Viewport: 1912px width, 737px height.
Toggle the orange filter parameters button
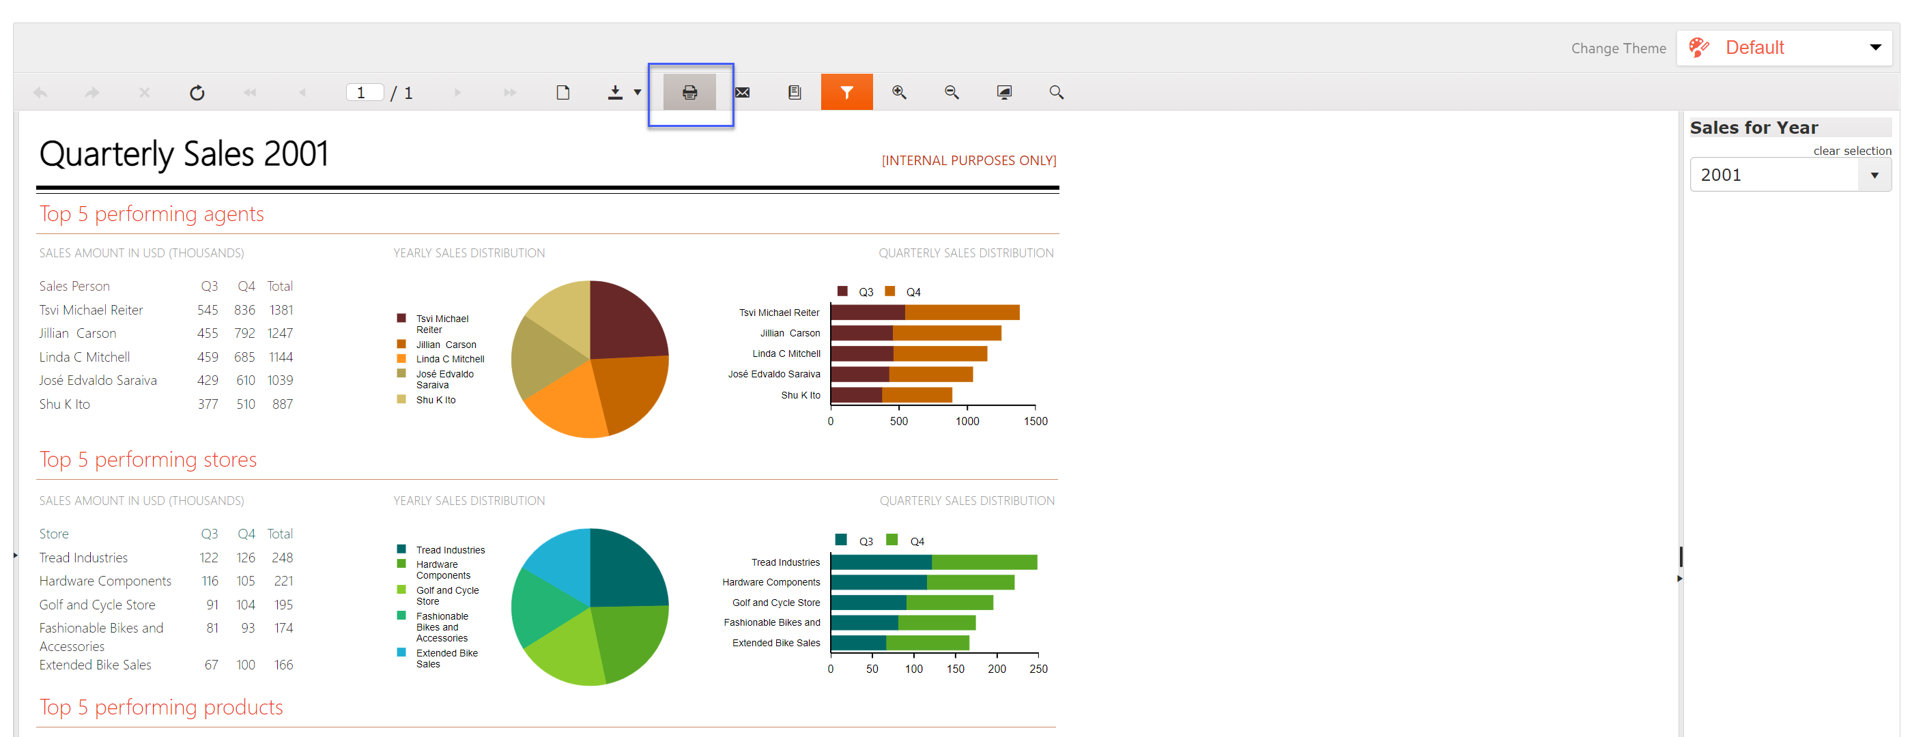[846, 93]
